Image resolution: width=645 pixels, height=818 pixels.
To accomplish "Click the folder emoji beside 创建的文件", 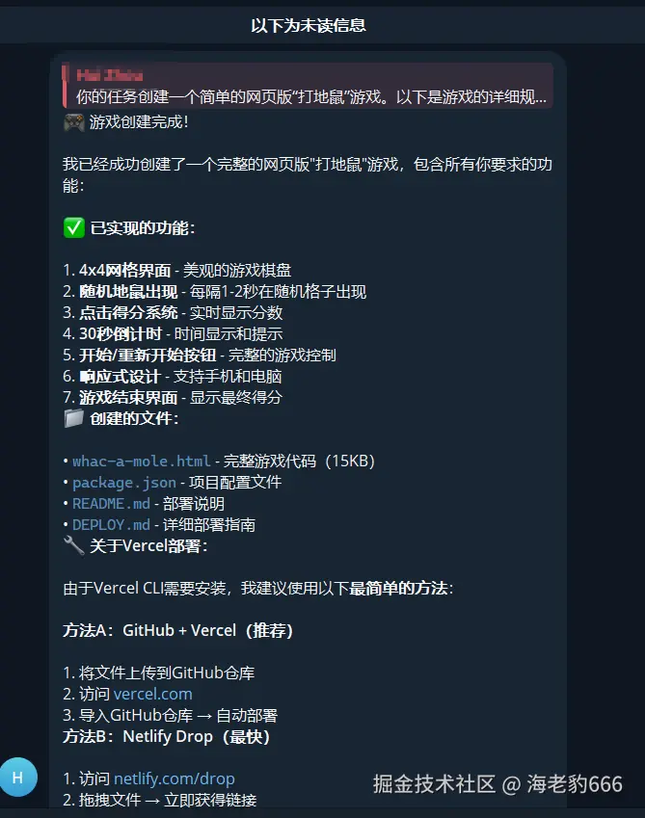I will (73, 418).
